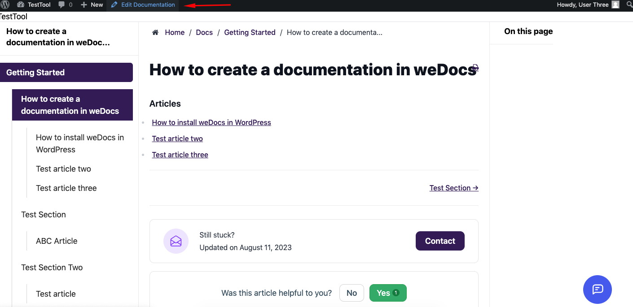Click the sidebar heading How to create a documentation in weDoc...

coord(58,37)
